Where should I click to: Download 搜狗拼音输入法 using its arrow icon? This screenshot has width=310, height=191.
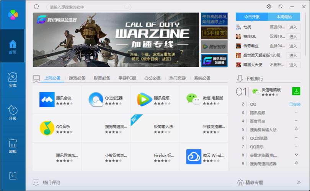(296, 129)
